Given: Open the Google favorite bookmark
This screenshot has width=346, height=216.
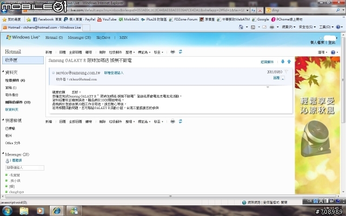Looking at the screenshot, I should (x=261, y=19).
